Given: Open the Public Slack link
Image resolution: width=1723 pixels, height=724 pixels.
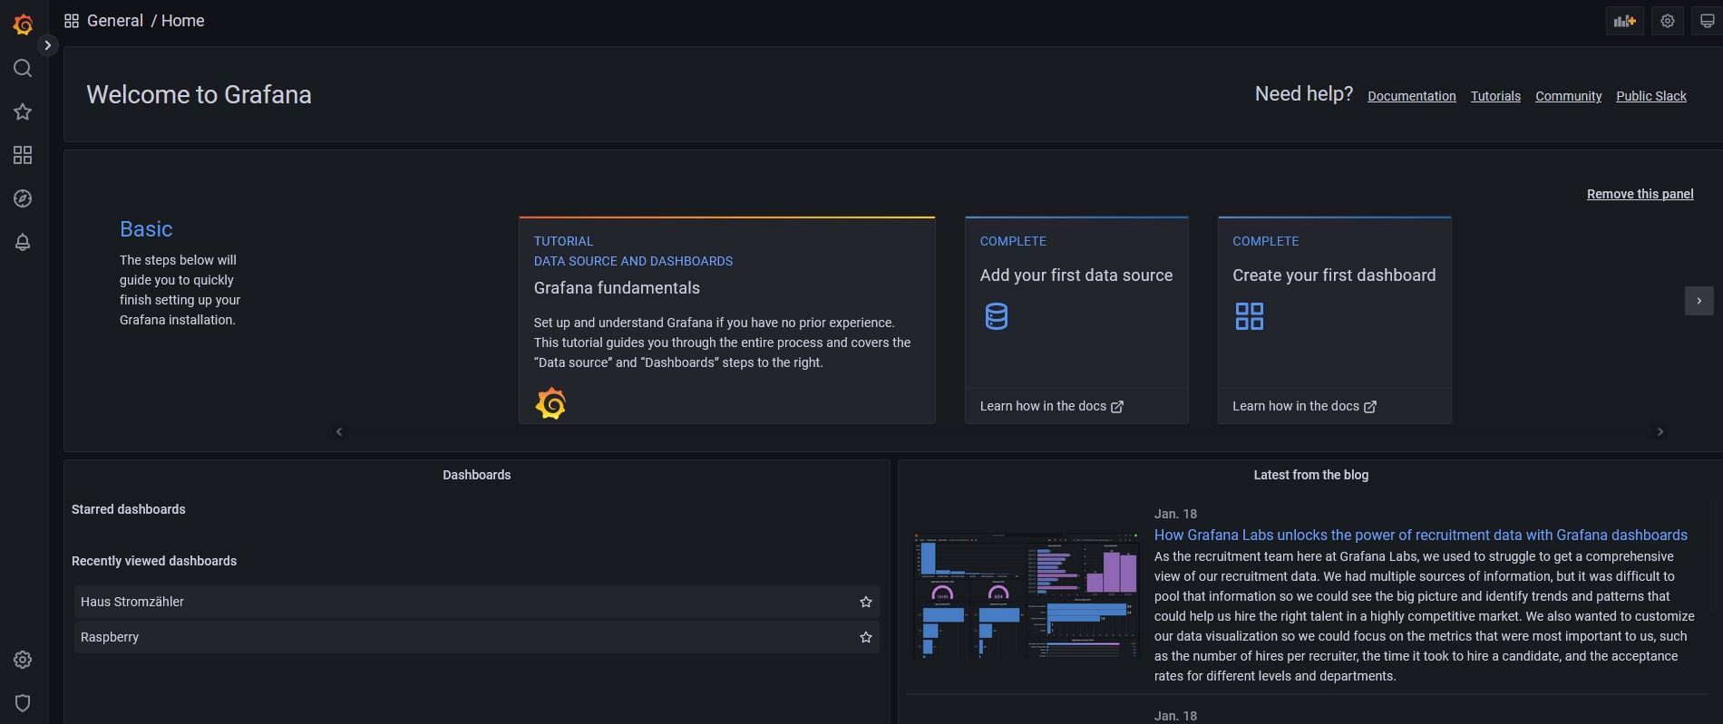Looking at the screenshot, I should click(1651, 96).
